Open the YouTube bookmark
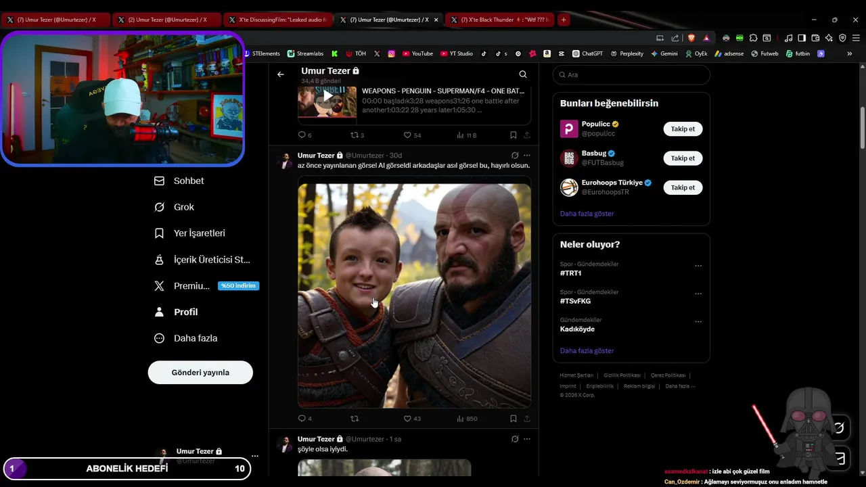 417,53
